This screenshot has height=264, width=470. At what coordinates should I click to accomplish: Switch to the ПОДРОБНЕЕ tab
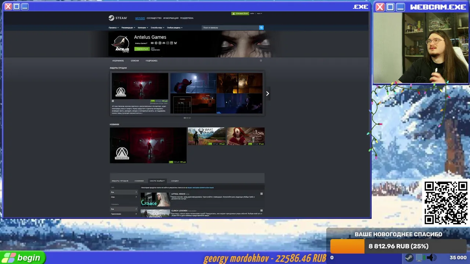point(152,60)
